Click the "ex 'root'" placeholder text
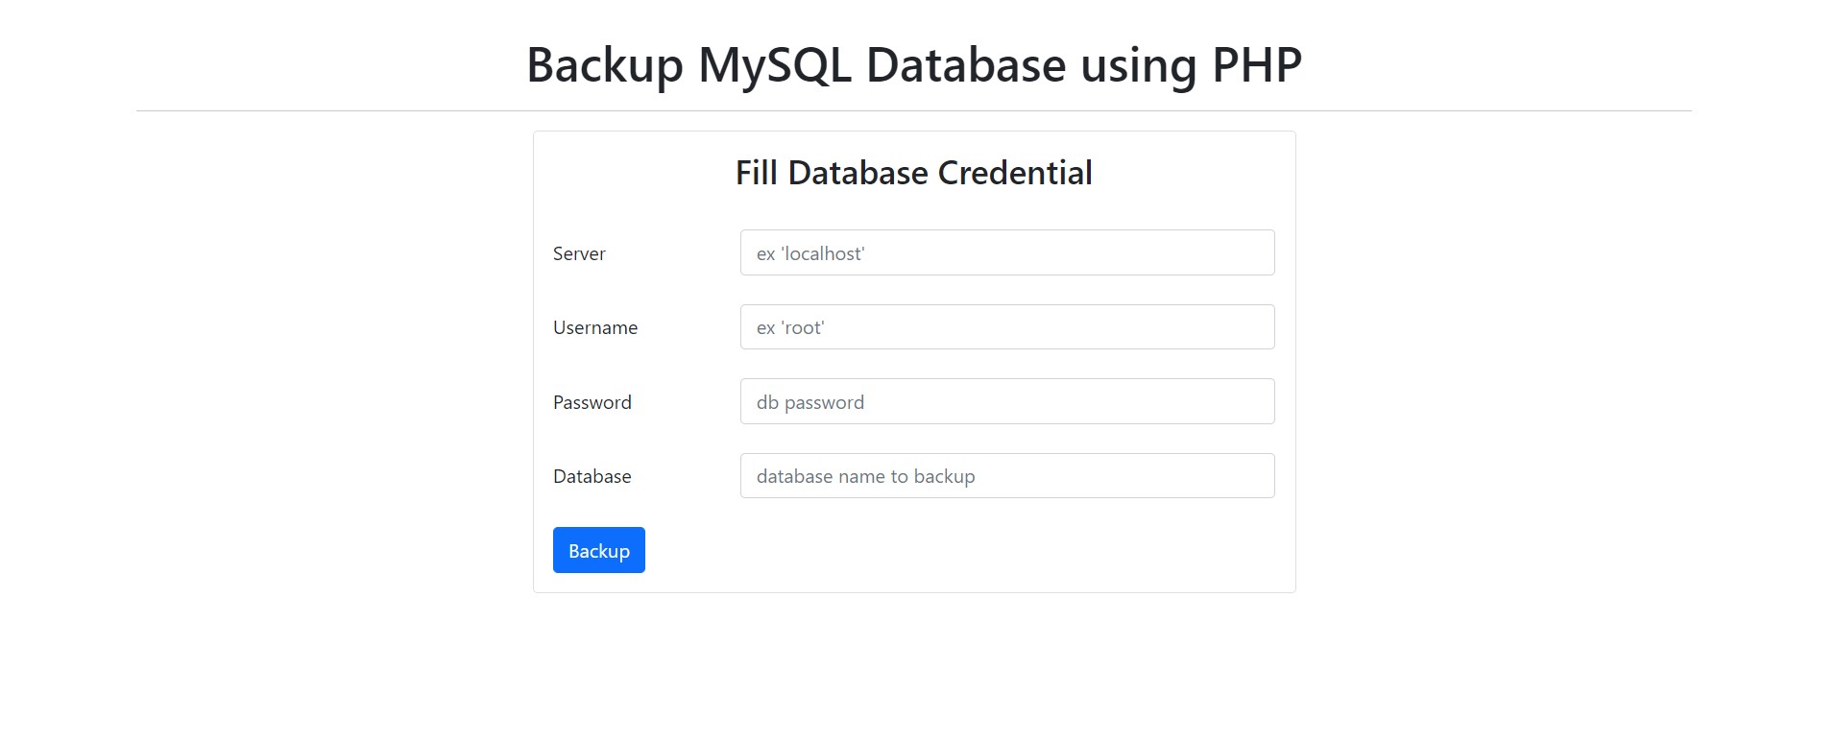 (x=790, y=327)
